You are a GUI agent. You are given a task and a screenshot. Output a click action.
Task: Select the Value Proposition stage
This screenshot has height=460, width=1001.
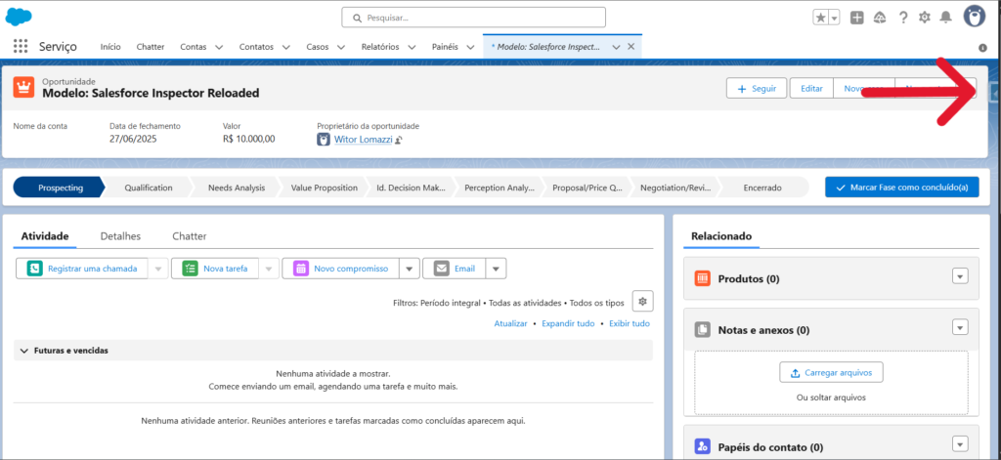point(324,188)
